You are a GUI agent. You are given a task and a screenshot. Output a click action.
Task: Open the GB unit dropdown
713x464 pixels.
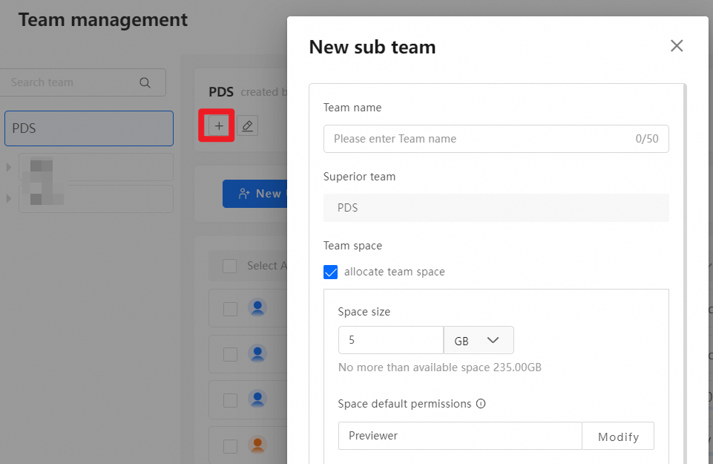pyautogui.click(x=479, y=340)
